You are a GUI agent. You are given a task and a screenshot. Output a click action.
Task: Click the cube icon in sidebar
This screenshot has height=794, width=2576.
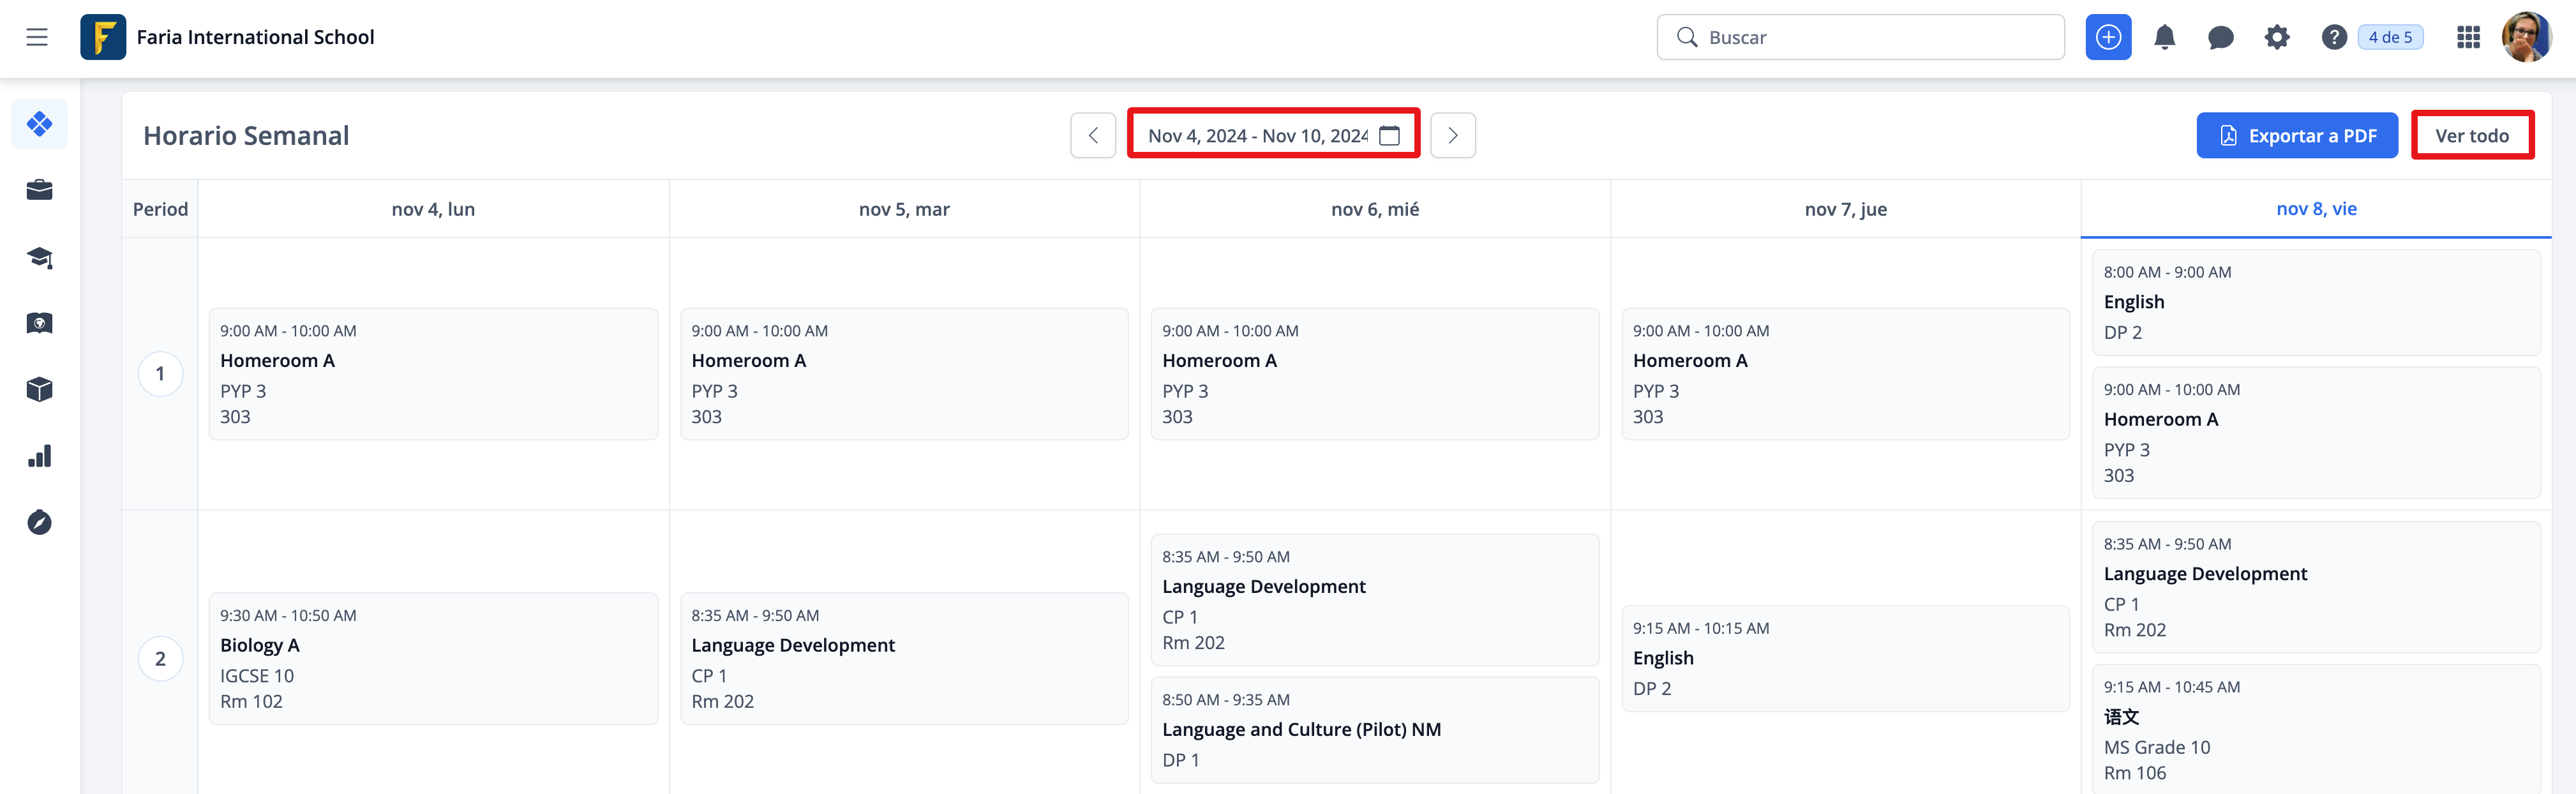point(40,389)
